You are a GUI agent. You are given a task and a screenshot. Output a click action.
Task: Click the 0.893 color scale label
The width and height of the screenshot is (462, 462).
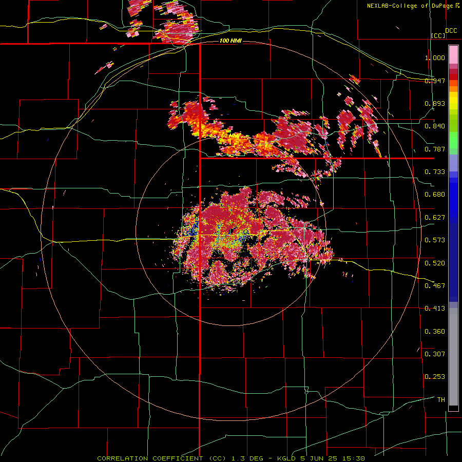[435, 103]
